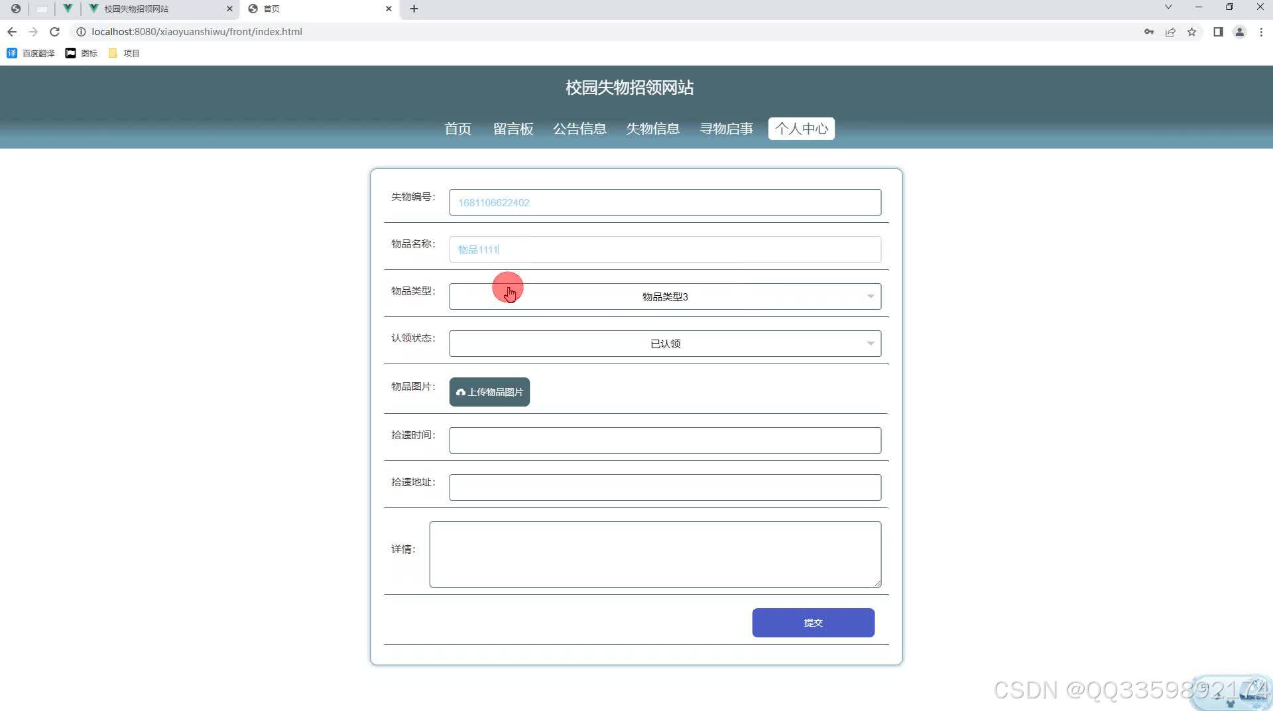Expand the 物品类型 dropdown

coord(665,296)
